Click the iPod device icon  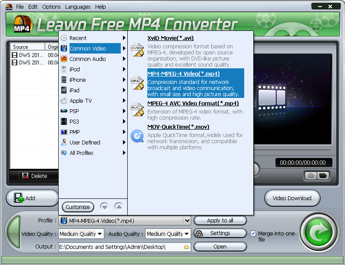click(x=64, y=69)
